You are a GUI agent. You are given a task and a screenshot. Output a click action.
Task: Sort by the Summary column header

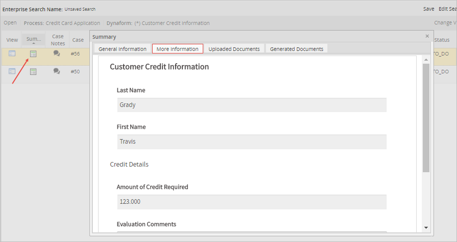tap(34, 40)
